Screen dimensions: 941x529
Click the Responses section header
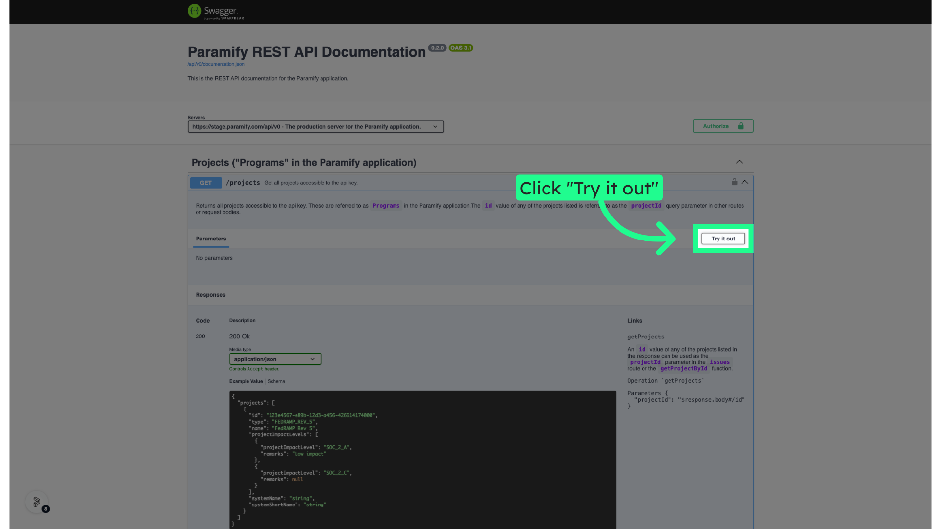(211, 295)
